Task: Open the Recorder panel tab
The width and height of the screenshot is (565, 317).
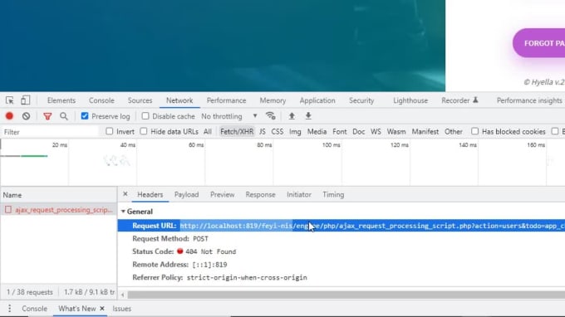Action: click(455, 100)
